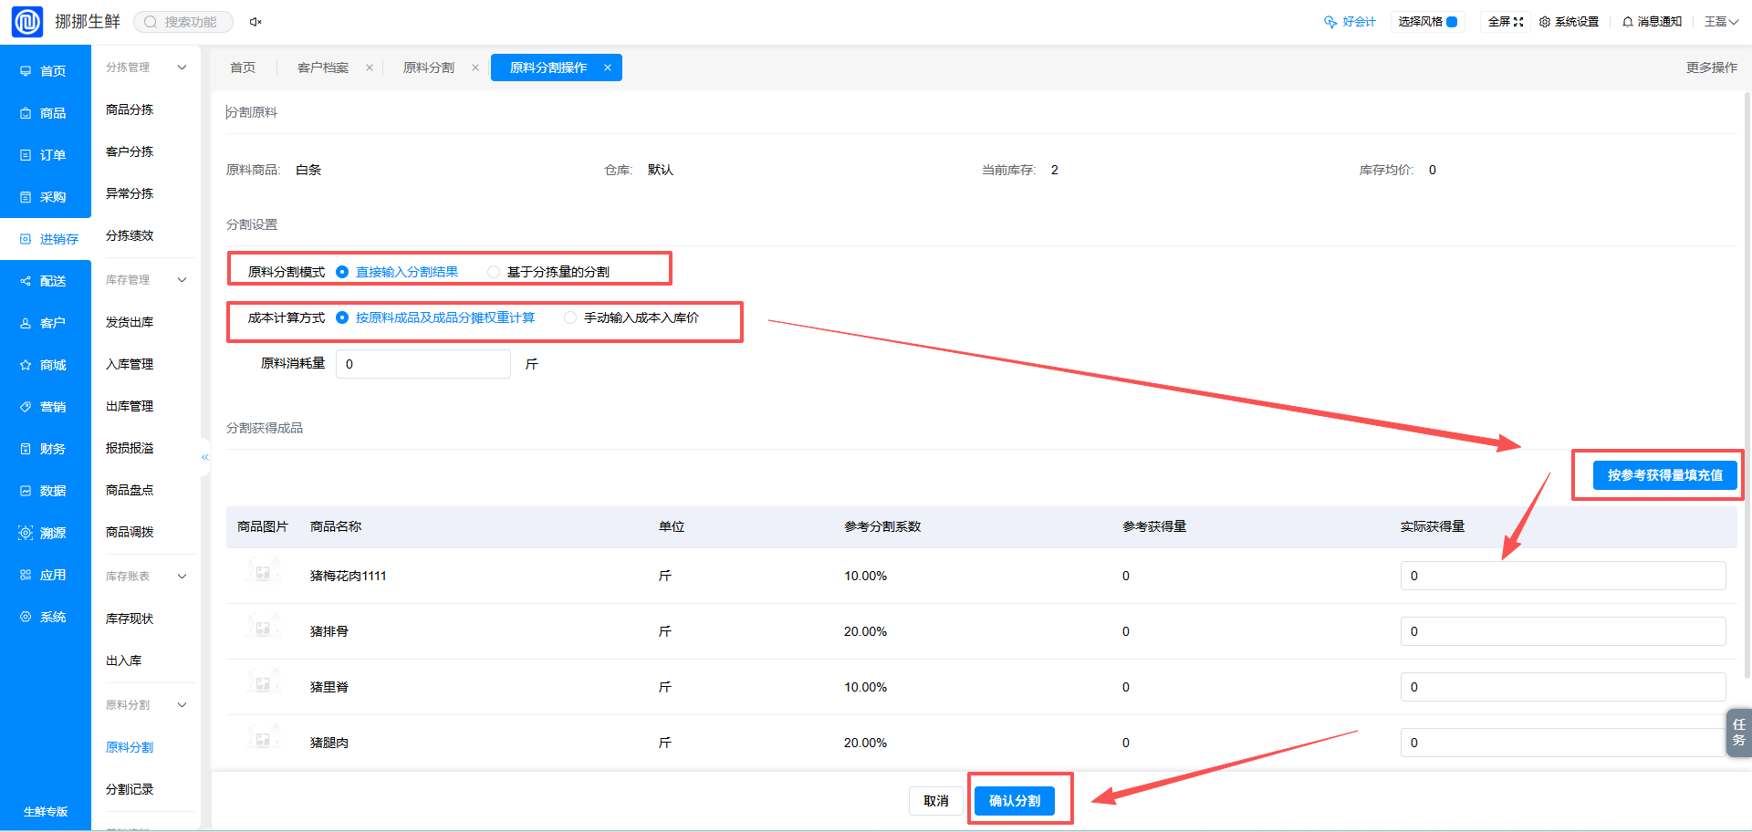The image size is (1752, 832).
Task: Click the 取消 button
Action: click(936, 801)
